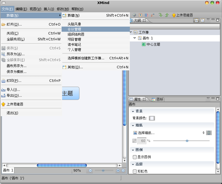Click 打开(O)... in the file menu
The width and height of the screenshot is (222, 184).
click(31, 24)
